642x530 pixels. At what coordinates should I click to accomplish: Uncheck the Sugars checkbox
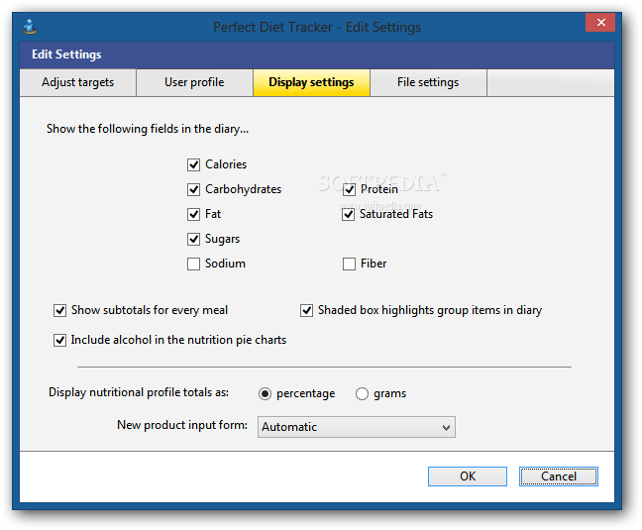193,239
